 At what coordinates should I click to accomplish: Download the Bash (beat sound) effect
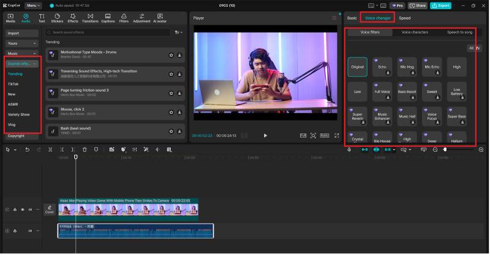179,131
